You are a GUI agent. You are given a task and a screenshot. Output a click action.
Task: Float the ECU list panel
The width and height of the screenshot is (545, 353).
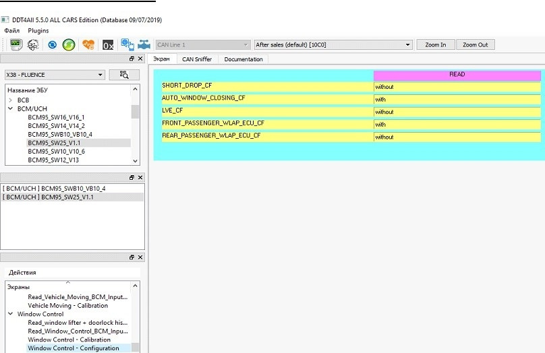(x=132, y=59)
